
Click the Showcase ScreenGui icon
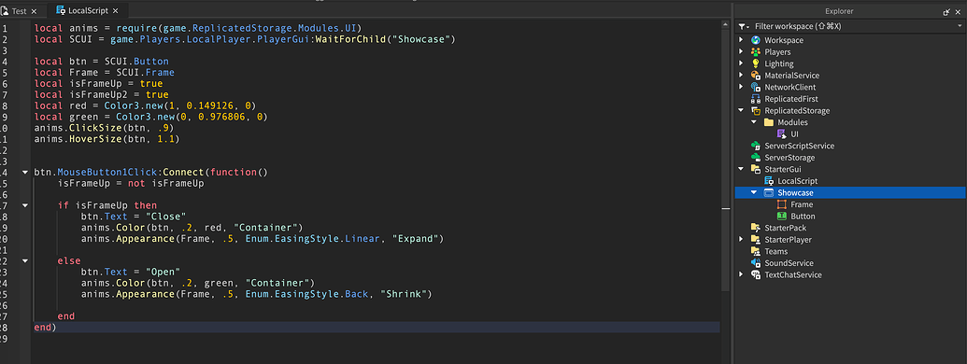point(768,193)
